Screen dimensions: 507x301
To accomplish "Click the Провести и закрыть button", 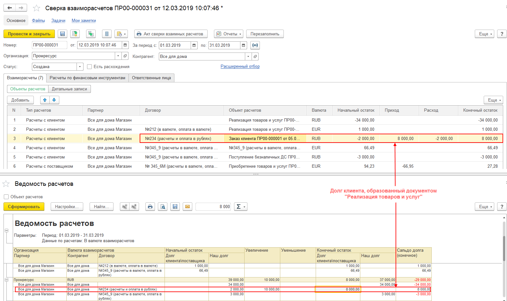I will 29,34.
